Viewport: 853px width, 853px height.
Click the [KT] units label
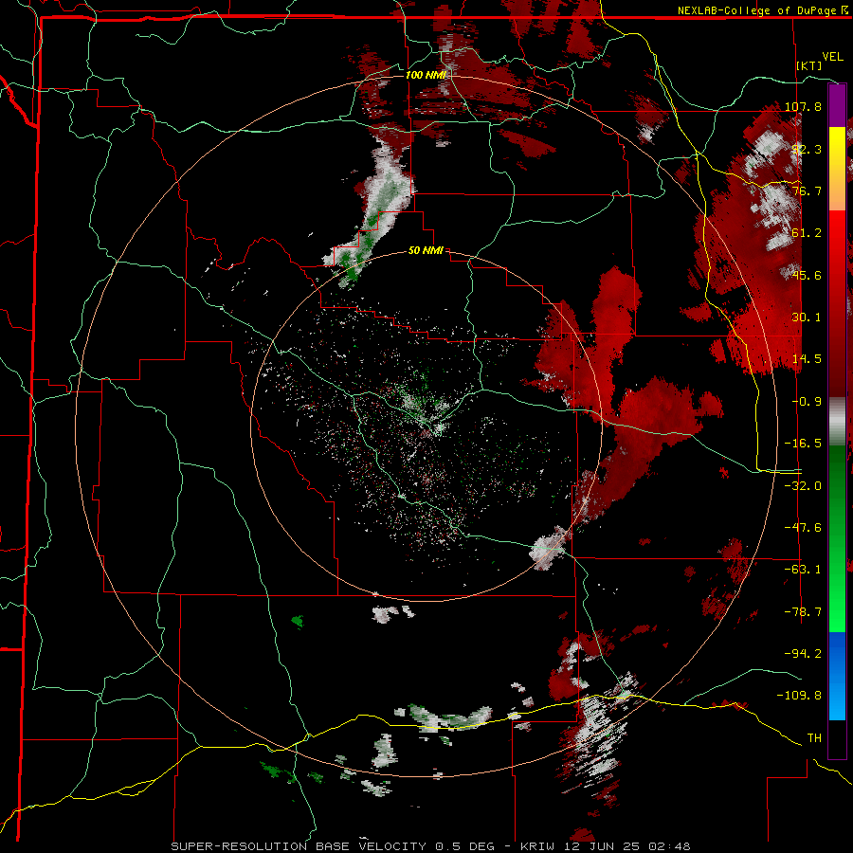pos(809,65)
